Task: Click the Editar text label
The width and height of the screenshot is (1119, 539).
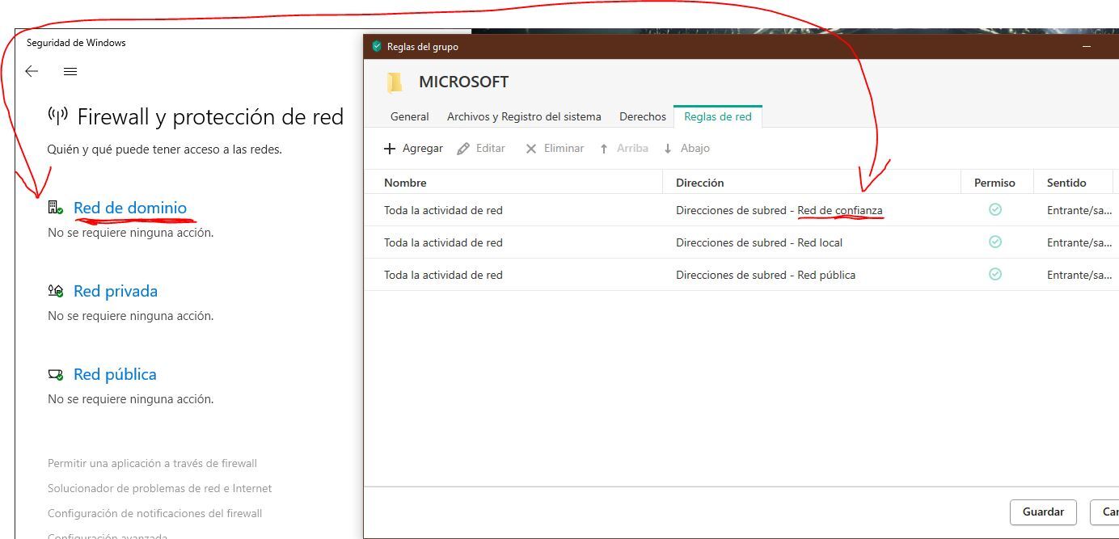Action: point(491,149)
